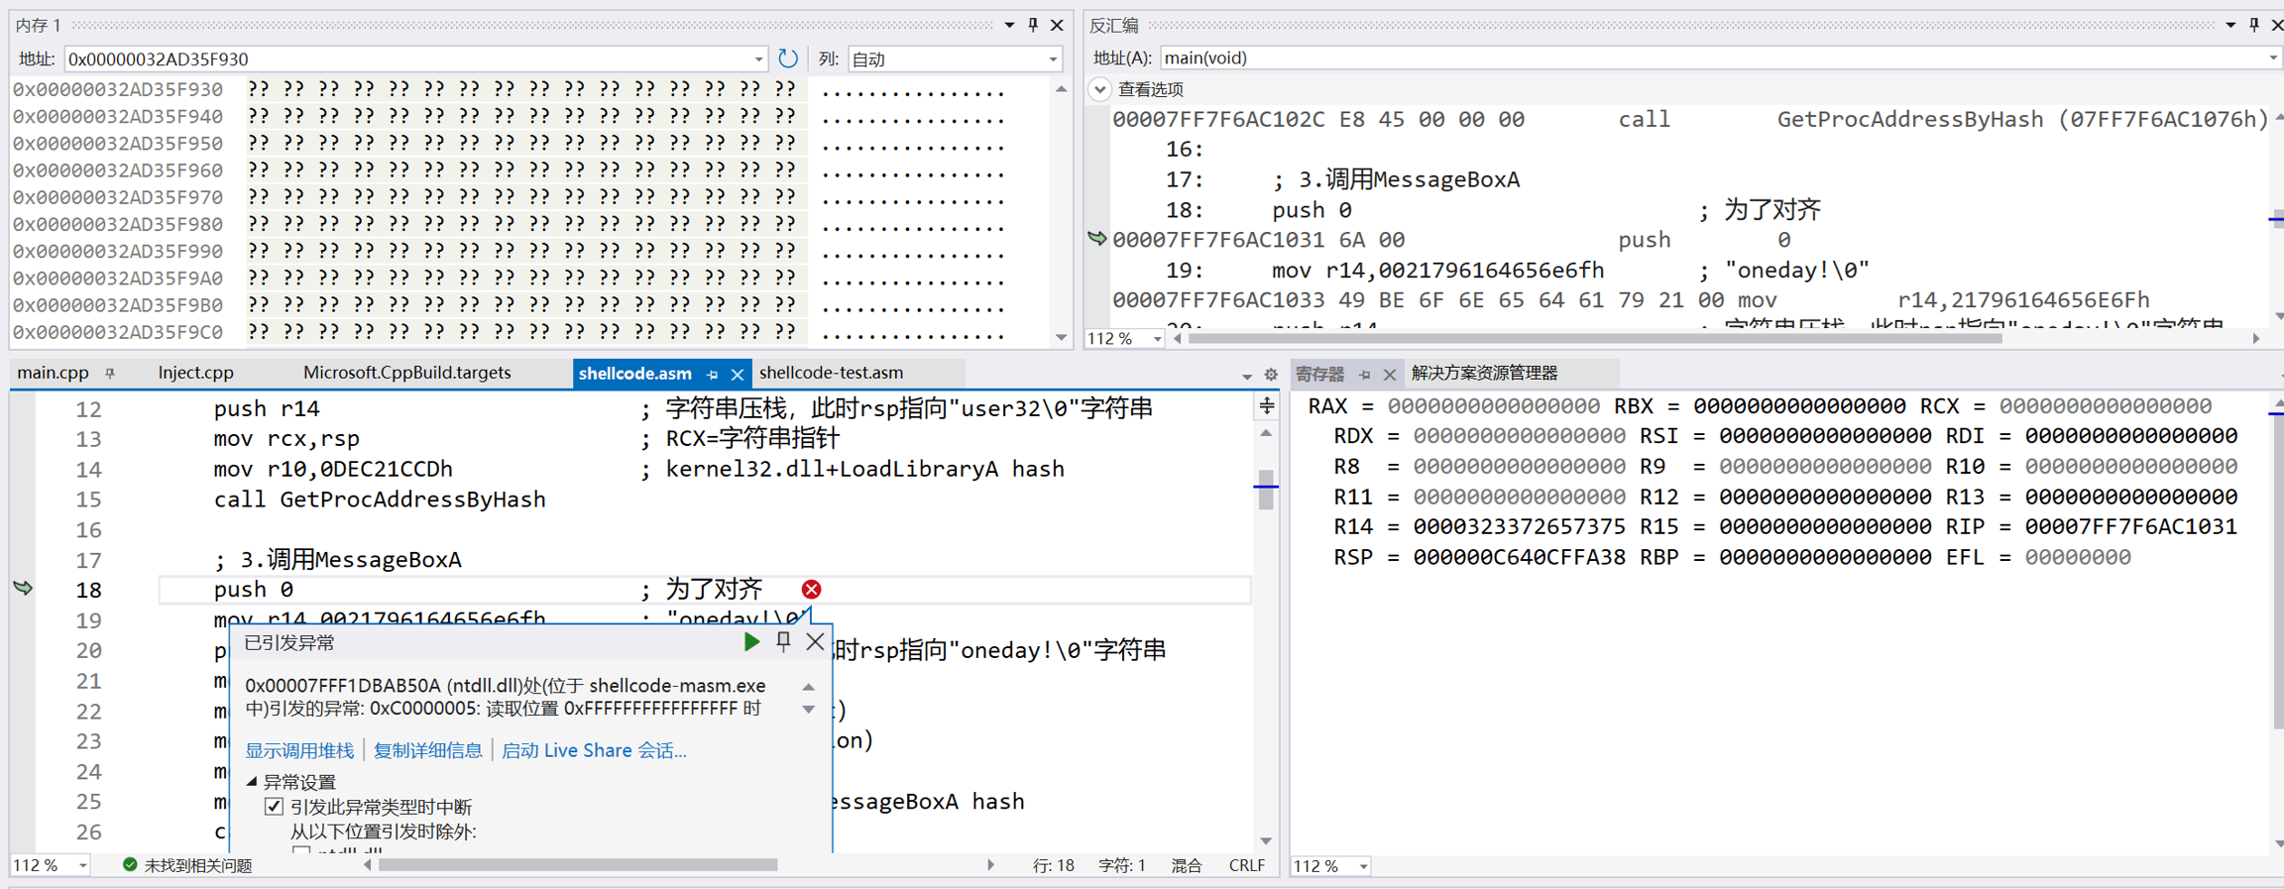The height and width of the screenshot is (889, 2284).
Task: Uncheck 引发此异常类型时中断 checkbox
Action: pos(275,807)
